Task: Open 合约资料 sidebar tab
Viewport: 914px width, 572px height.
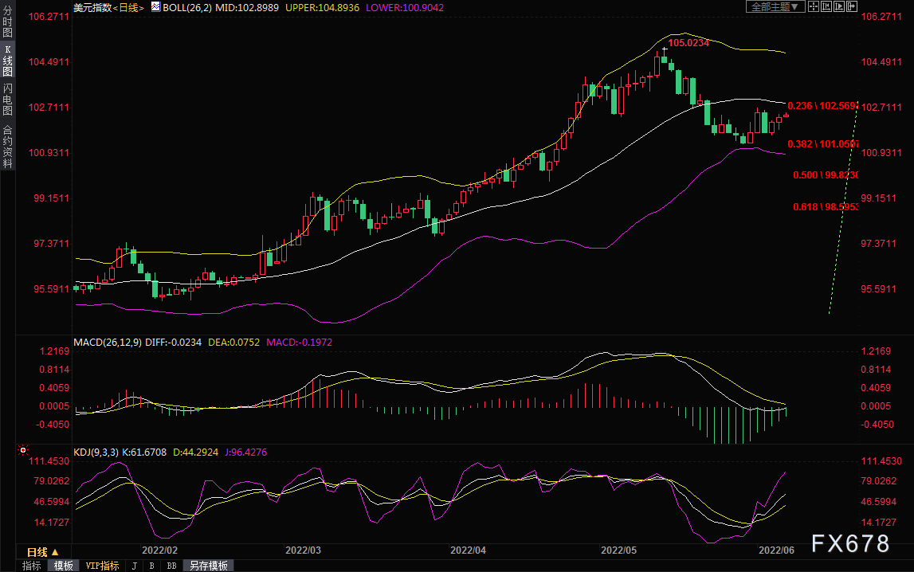Action: point(8,147)
